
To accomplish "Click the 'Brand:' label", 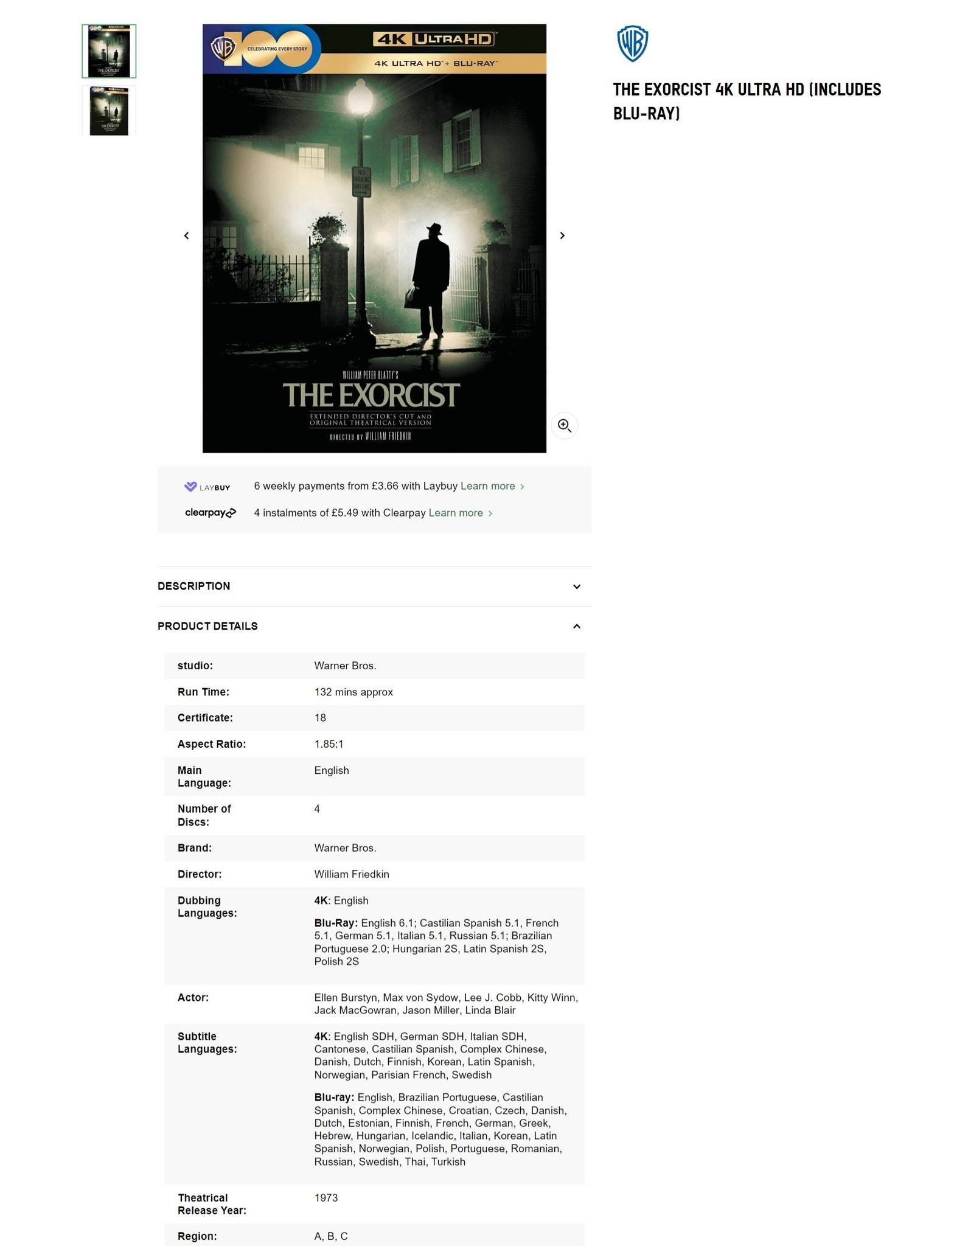I will (x=195, y=848).
